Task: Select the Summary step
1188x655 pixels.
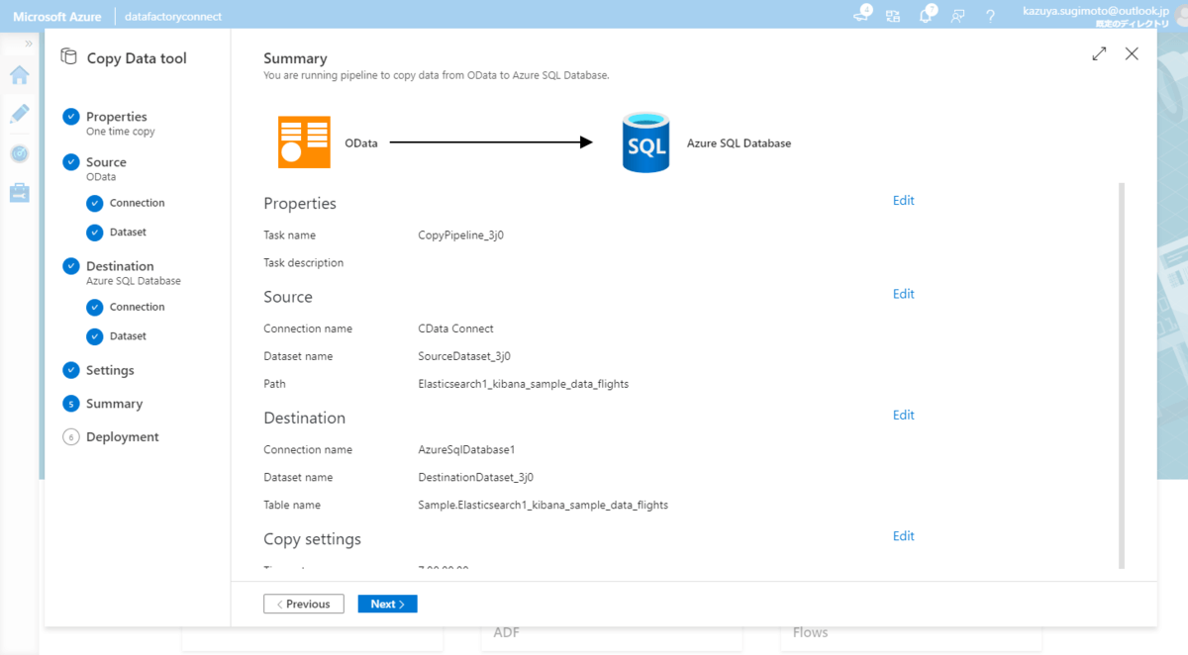Action: 103,404
